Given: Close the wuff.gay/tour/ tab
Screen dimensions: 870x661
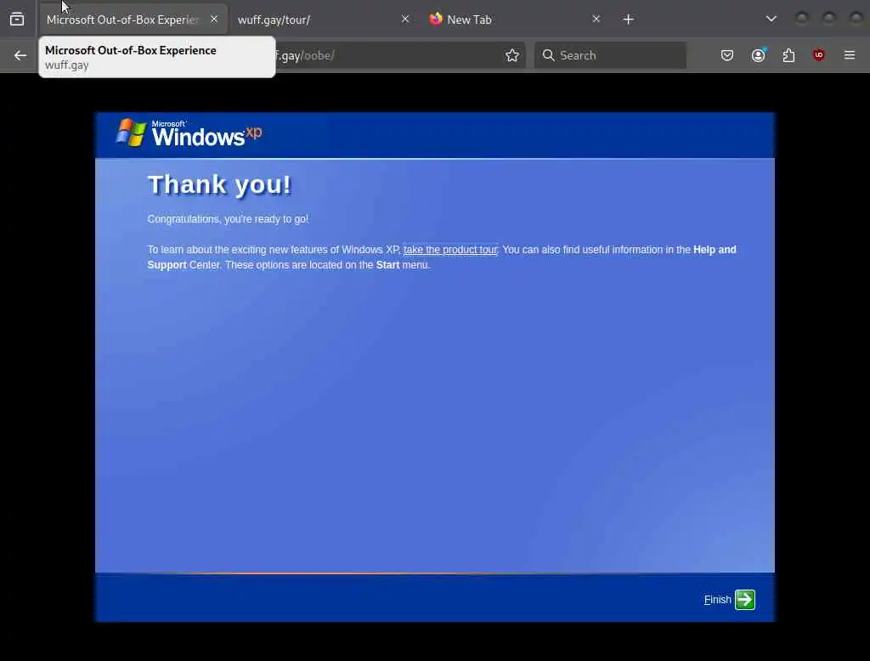Looking at the screenshot, I should point(405,19).
